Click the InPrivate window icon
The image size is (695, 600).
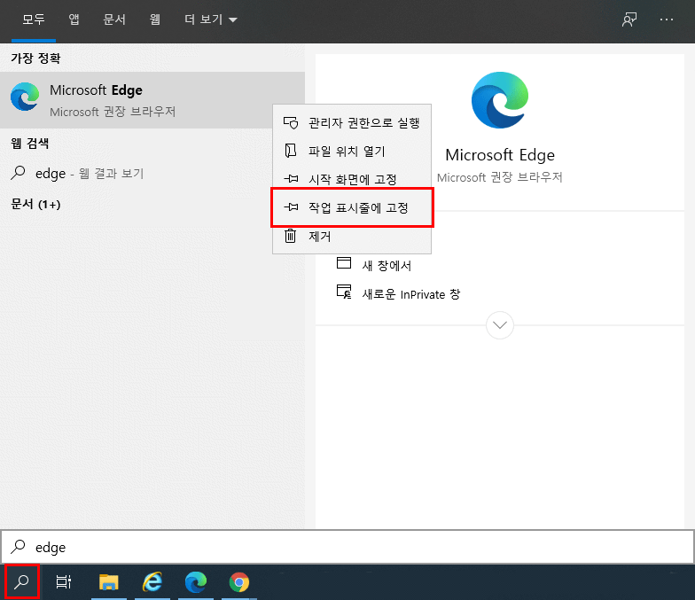coord(344,292)
